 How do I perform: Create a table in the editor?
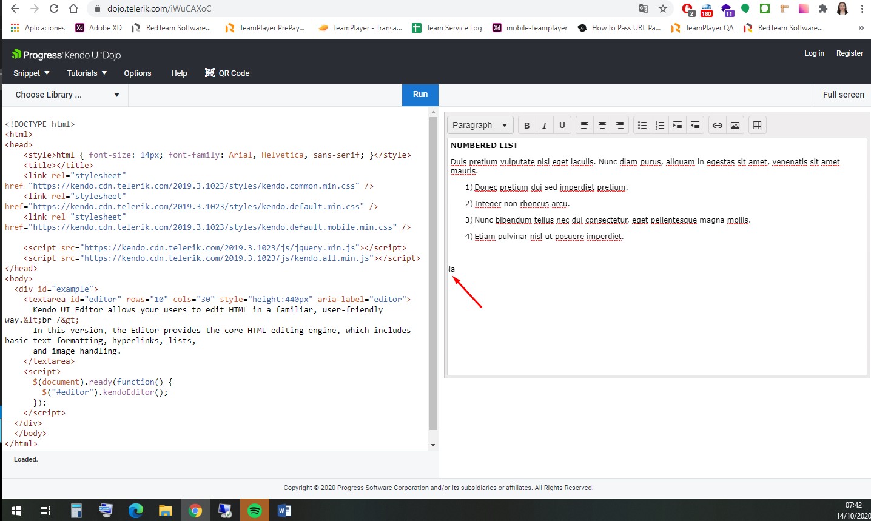click(758, 126)
